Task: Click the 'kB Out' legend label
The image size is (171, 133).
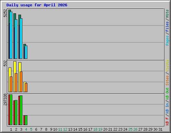Action: click(x=167, y=94)
